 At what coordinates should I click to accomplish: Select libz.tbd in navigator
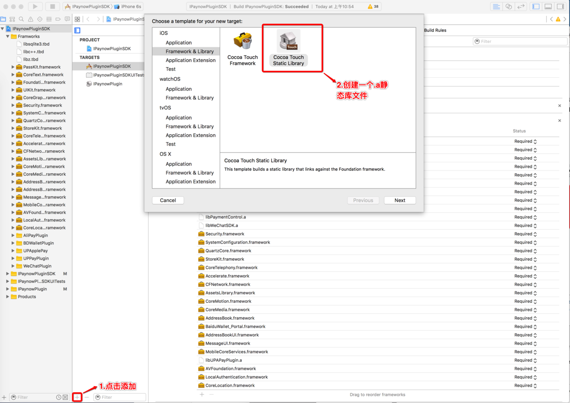point(31,59)
